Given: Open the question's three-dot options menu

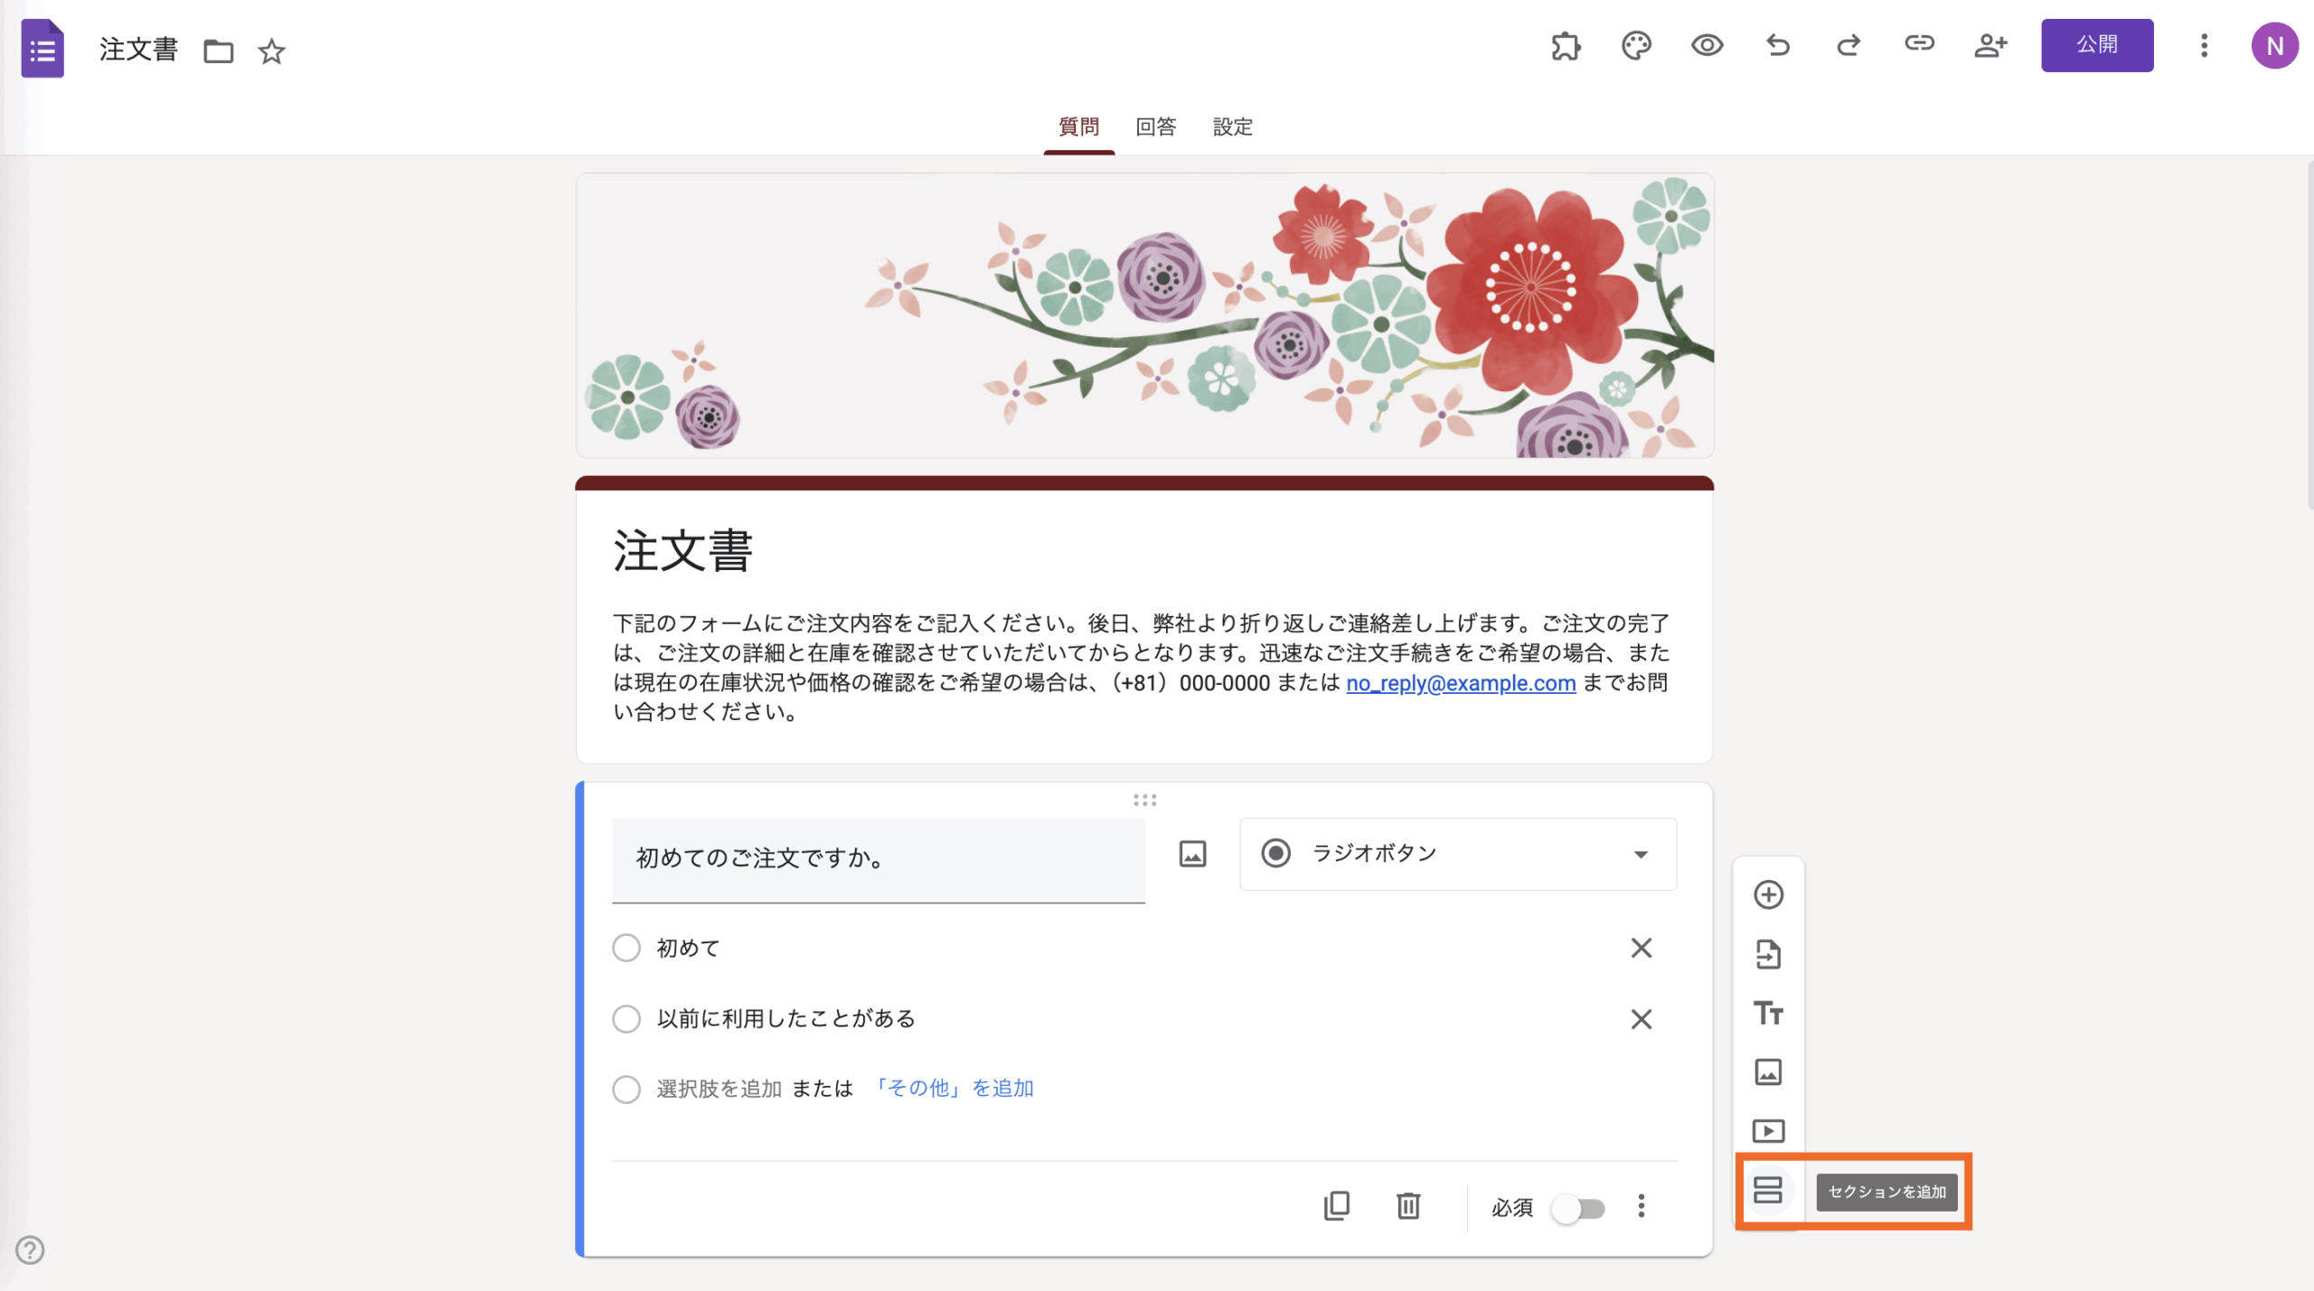Looking at the screenshot, I should pos(1641,1206).
